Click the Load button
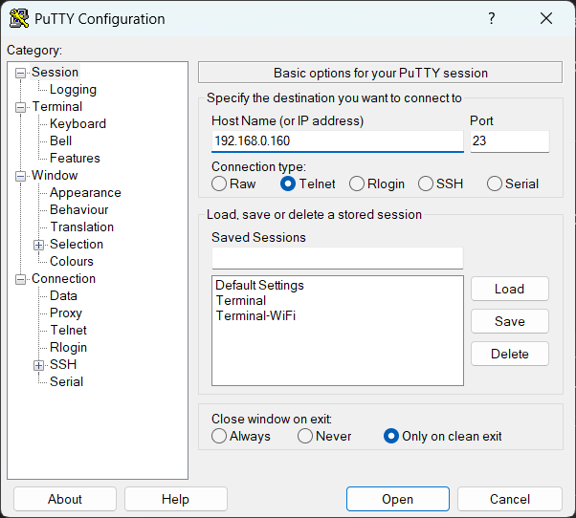The width and height of the screenshot is (576, 518). pos(510,289)
